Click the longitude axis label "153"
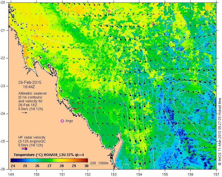 point(113,175)
